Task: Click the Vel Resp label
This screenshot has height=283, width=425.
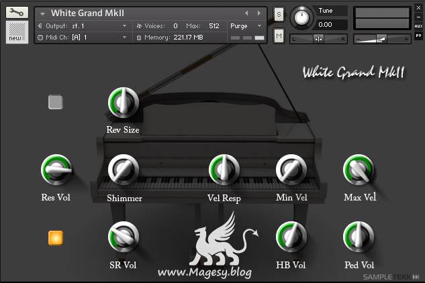Action: click(x=224, y=199)
